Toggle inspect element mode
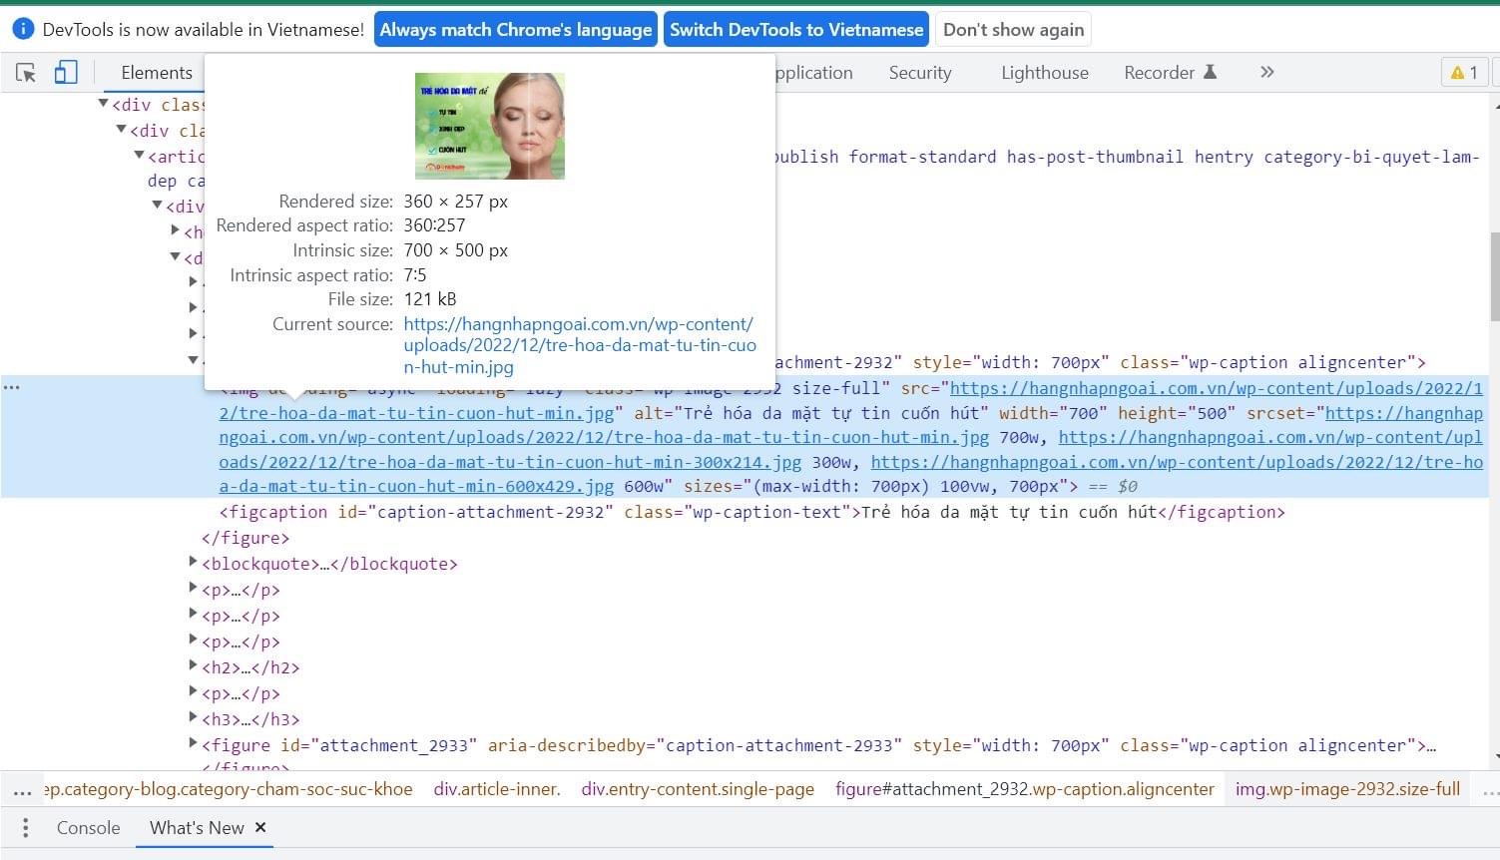The width and height of the screenshot is (1500, 860). (x=27, y=72)
